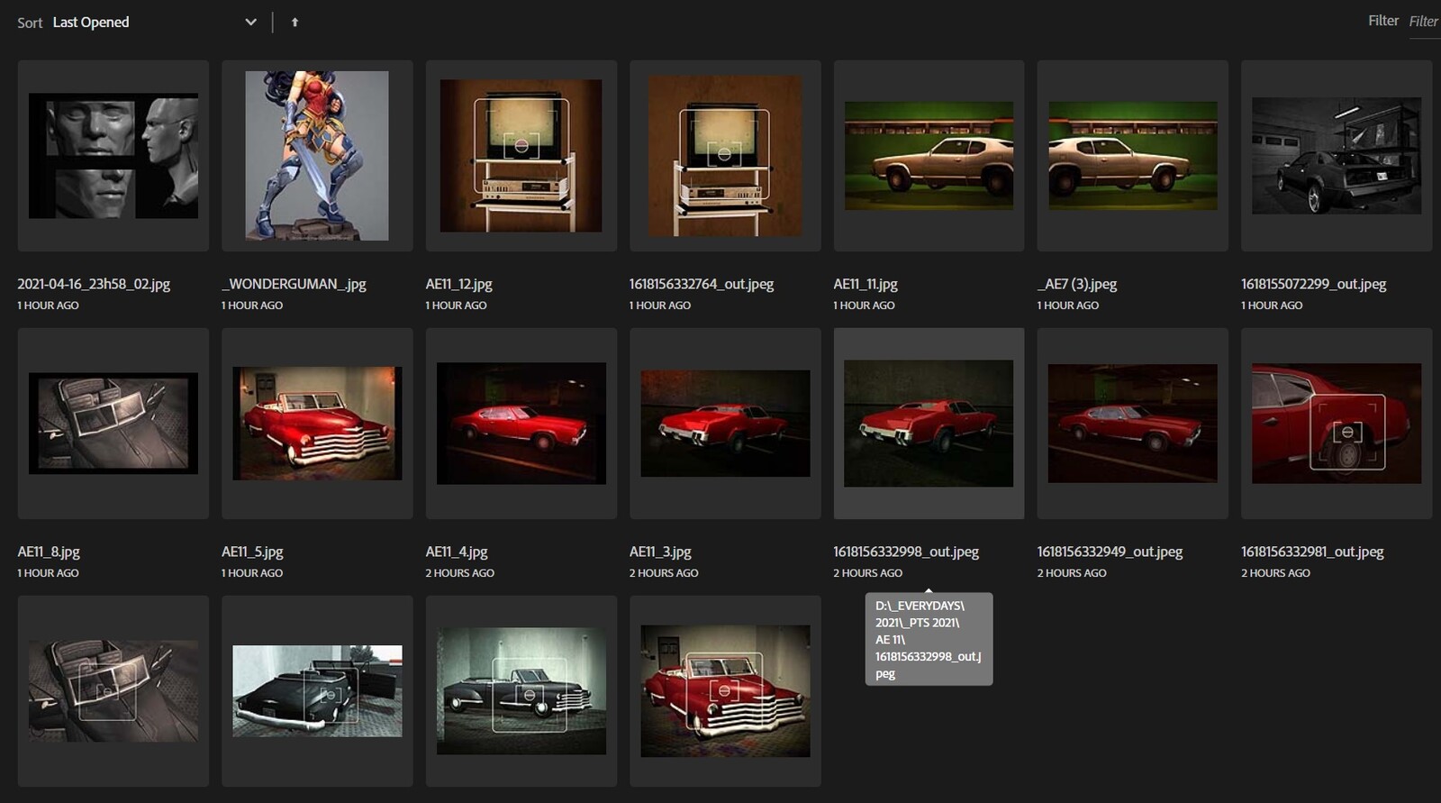Image resolution: width=1441 pixels, height=803 pixels.
Task: Click the file name AE11_11.jpg
Action: point(866,284)
